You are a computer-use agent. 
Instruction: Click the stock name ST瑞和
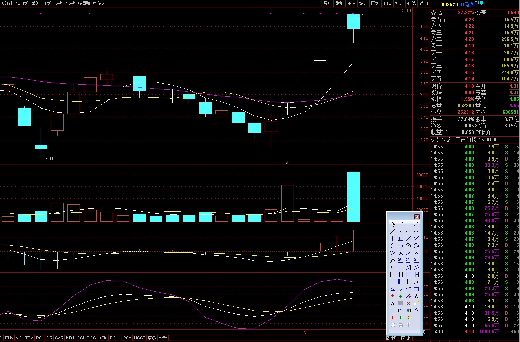467,4
